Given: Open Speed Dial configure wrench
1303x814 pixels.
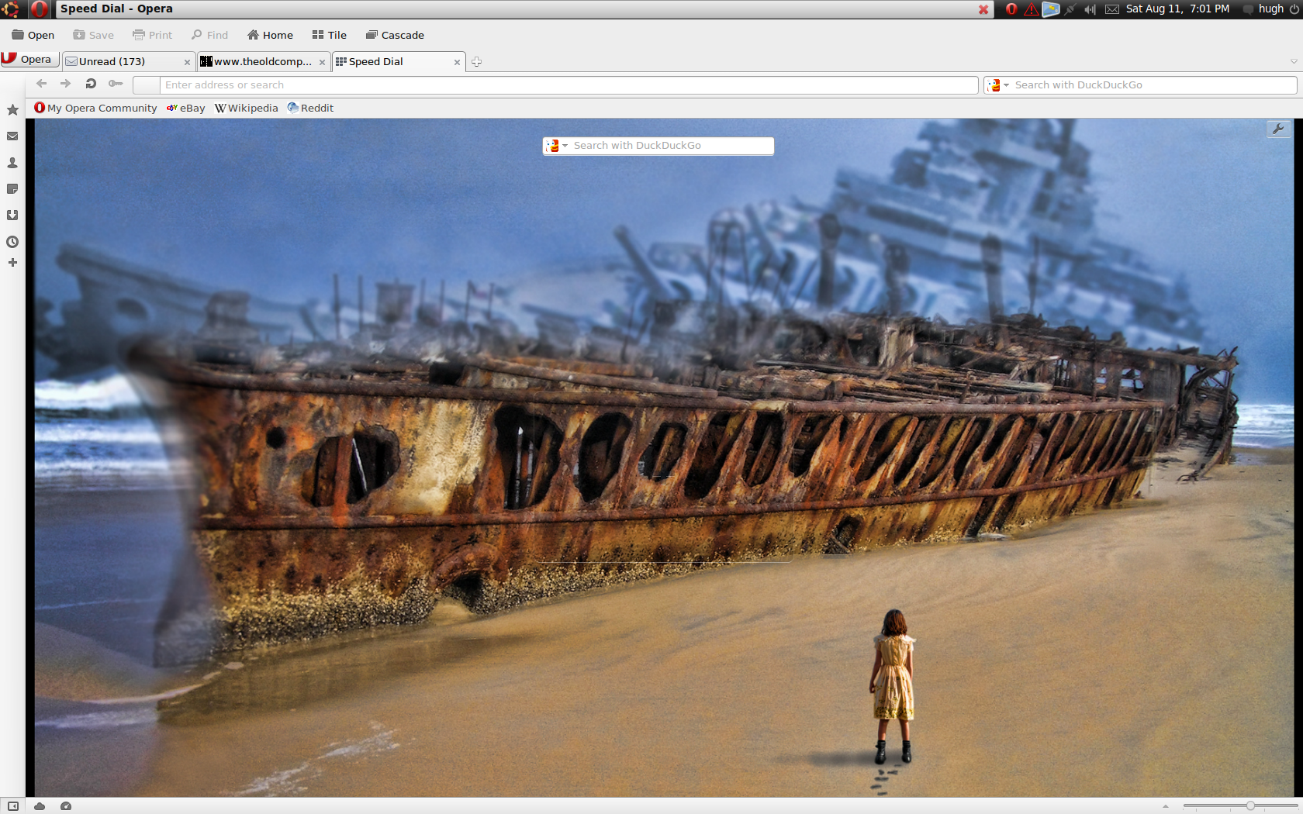Looking at the screenshot, I should [x=1278, y=129].
